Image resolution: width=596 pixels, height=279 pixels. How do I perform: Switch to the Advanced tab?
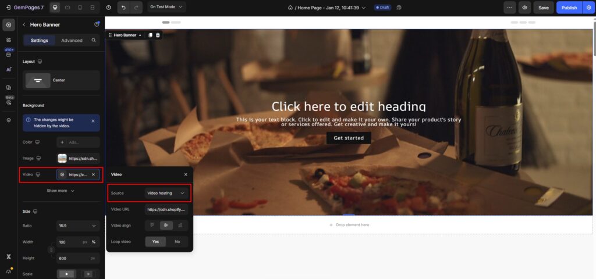72,40
